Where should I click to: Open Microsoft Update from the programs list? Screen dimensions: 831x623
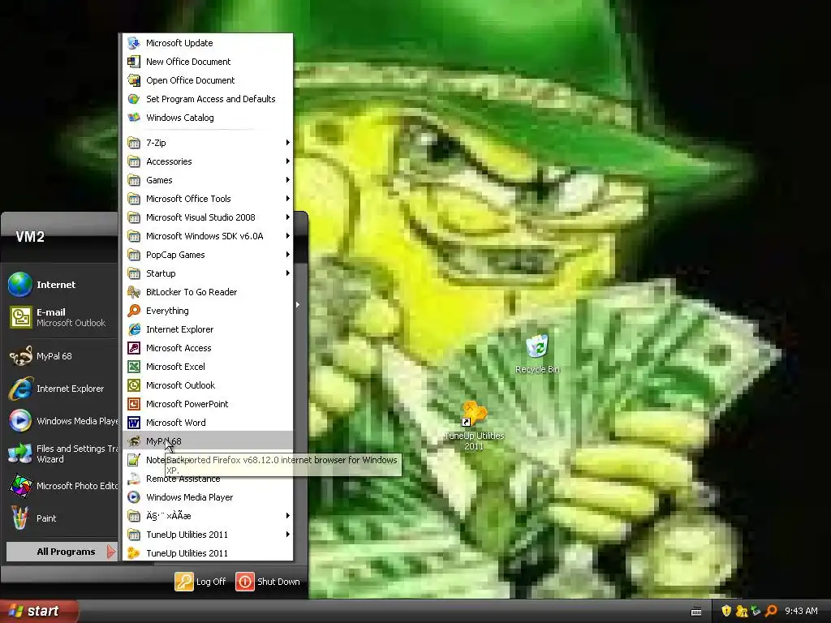coord(208,43)
